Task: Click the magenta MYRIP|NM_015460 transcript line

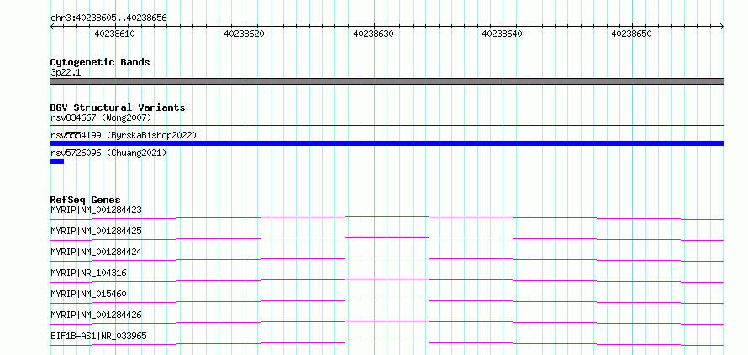Action: tap(387, 301)
